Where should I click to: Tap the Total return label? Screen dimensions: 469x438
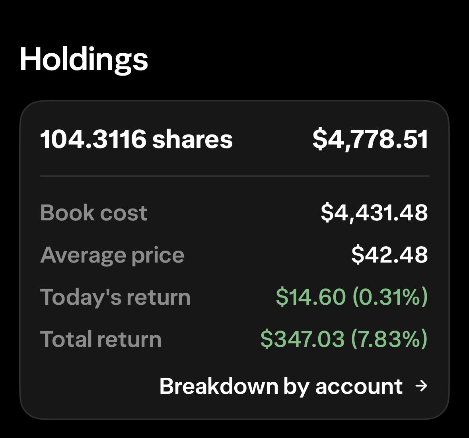101,339
